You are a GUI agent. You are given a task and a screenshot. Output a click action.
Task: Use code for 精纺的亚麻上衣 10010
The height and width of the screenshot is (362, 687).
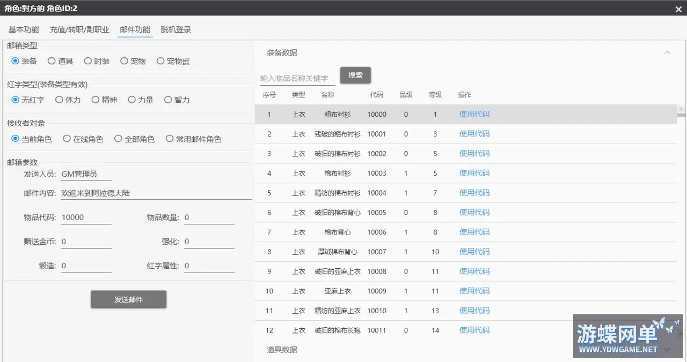tap(474, 311)
